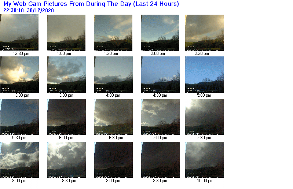Open the 7:30 pm webcam snapshot

204,117
